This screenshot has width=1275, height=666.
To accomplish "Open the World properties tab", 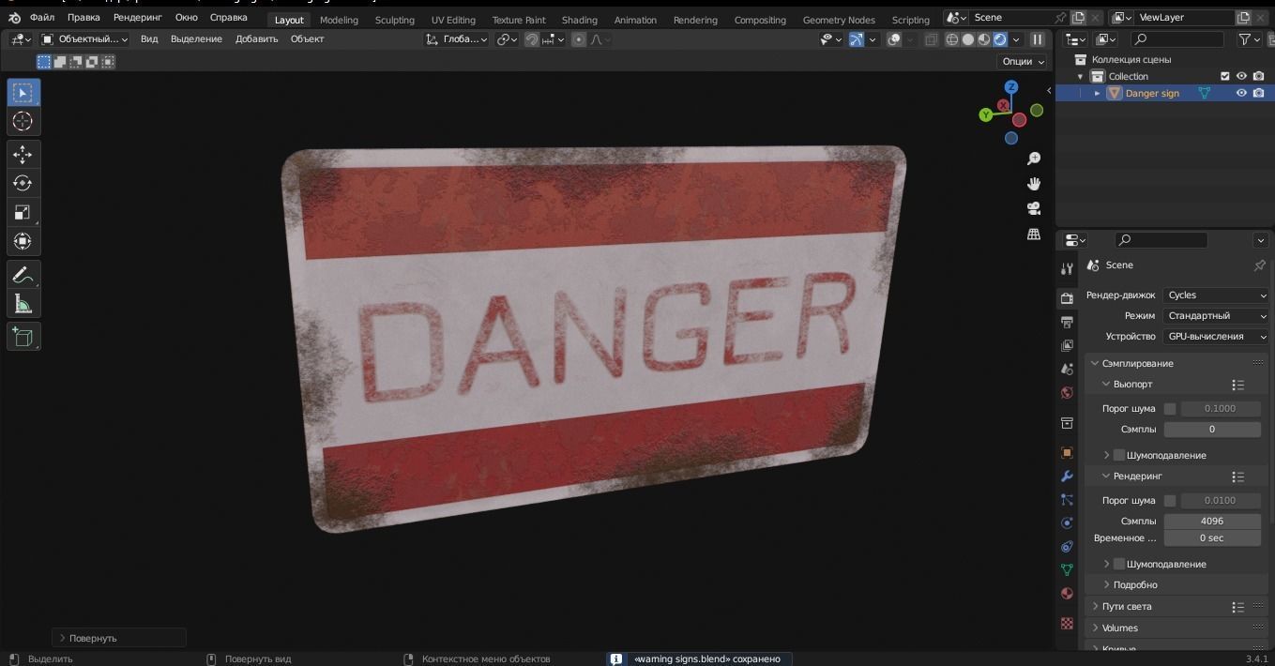I will pos(1067,392).
